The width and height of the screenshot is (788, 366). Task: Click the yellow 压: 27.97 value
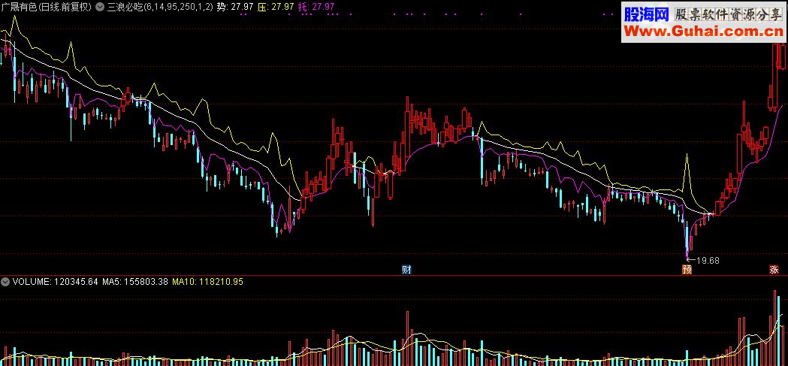(275, 7)
